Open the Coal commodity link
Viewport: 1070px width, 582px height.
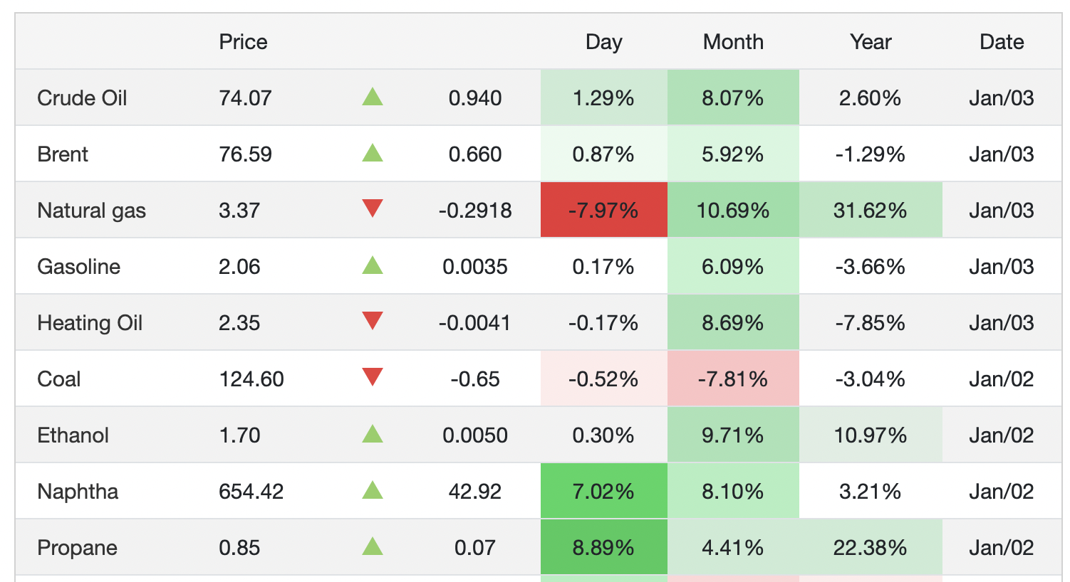[x=58, y=379]
